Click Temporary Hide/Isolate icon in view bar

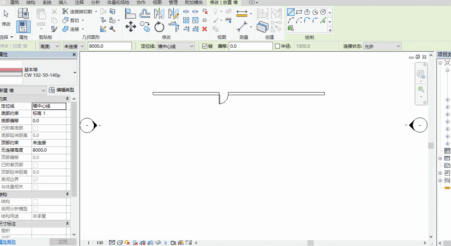click(x=158, y=243)
